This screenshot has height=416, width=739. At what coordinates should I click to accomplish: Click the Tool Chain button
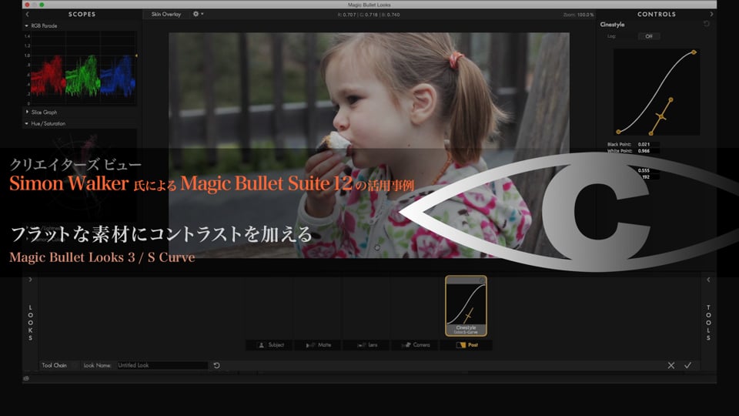[54, 365]
